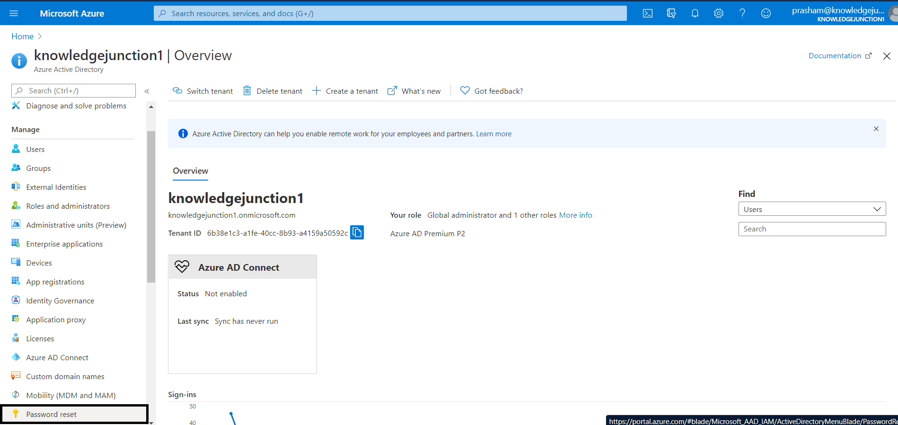Select the Overview tab

[190, 171]
